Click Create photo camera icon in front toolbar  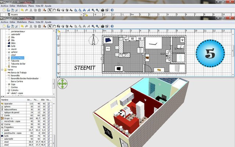point(102,26)
